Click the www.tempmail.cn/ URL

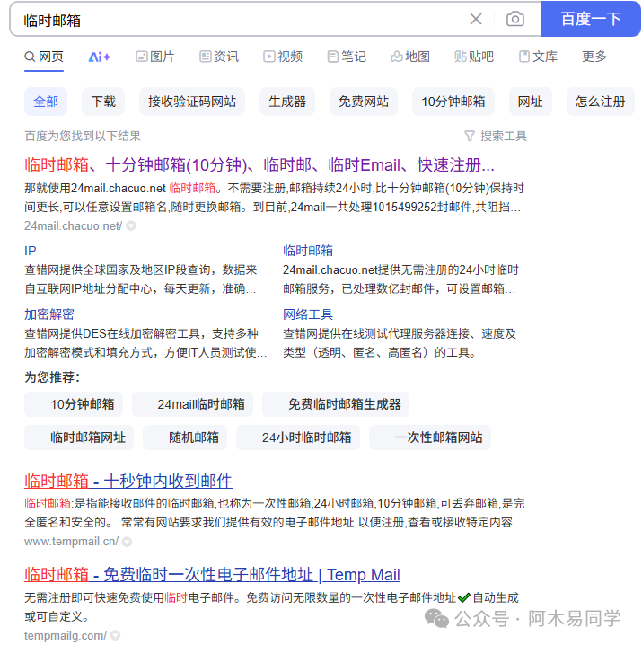point(72,542)
